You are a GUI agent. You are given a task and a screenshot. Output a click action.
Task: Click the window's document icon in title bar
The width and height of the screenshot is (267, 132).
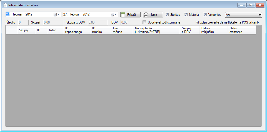pyautogui.click(x=5, y=5)
